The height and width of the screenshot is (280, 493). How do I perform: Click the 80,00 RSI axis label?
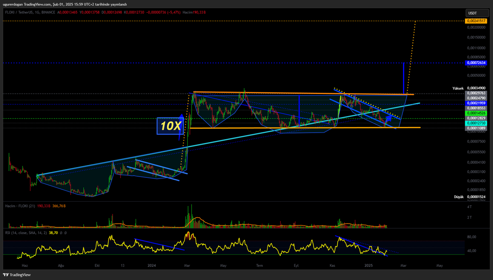click(x=471, y=237)
